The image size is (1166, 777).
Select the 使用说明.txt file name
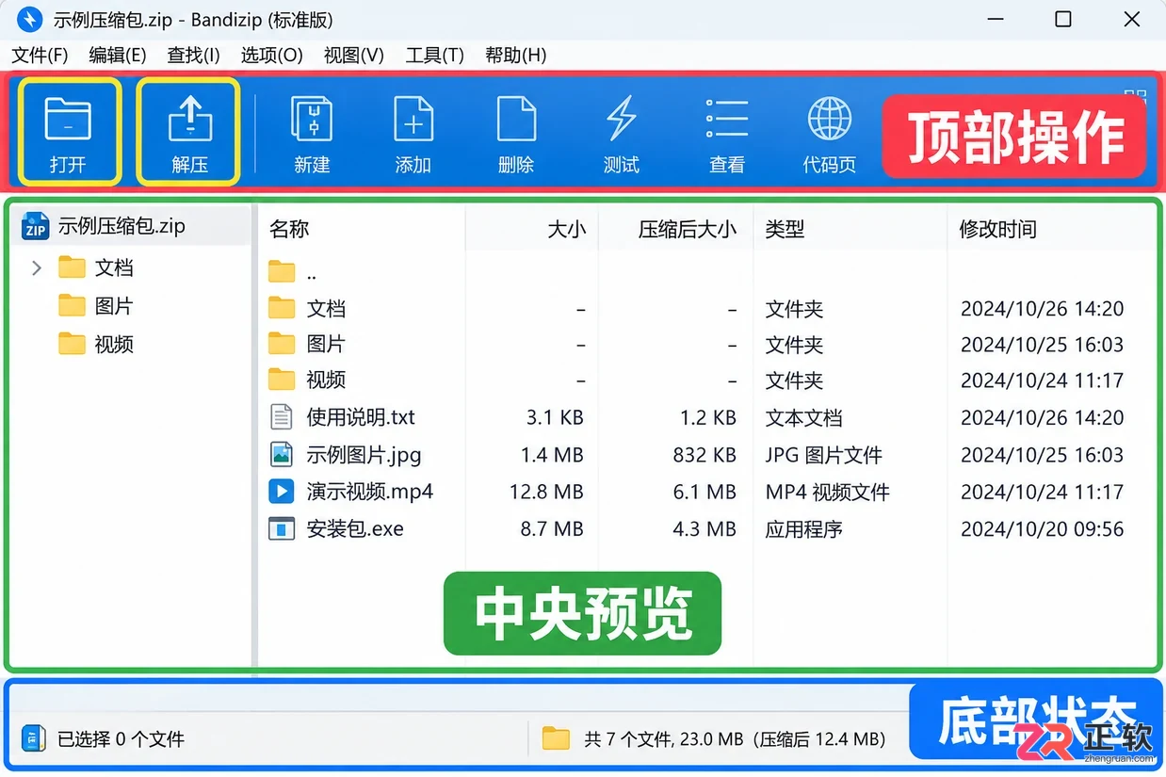coord(361,417)
